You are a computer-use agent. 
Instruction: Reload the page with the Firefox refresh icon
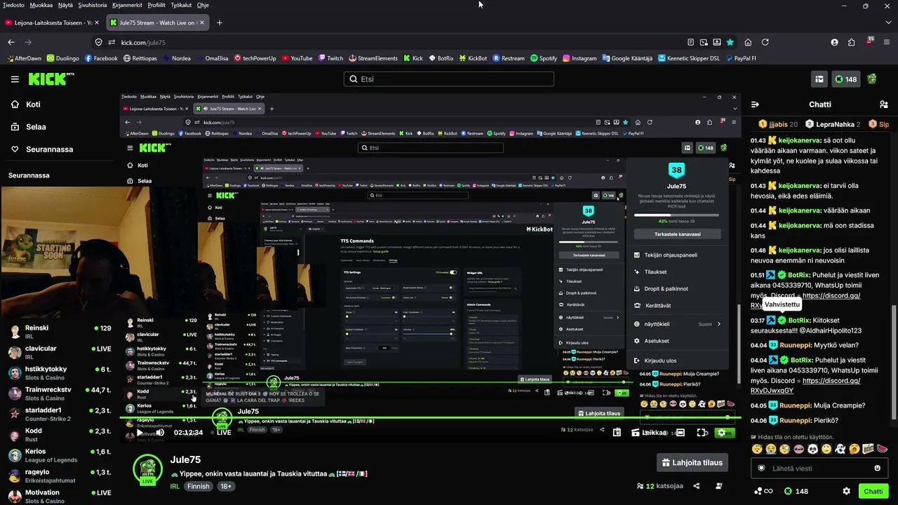pos(765,42)
